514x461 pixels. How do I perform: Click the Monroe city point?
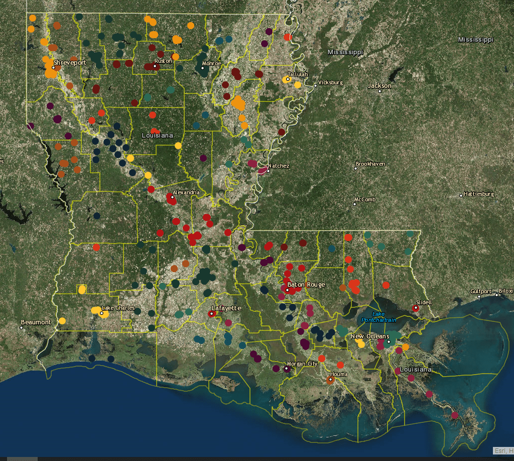tap(203, 69)
